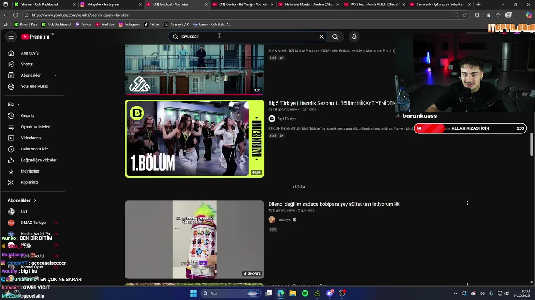Open a new browser tab
The image size is (535, 300).
[479, 4]
